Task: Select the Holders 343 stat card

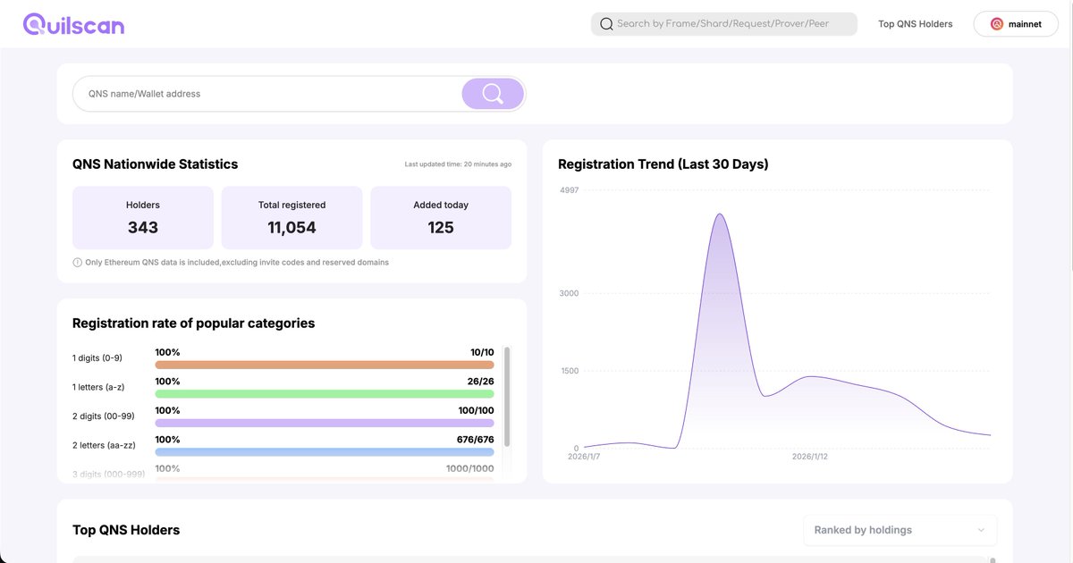Action: tap(143, 218)
